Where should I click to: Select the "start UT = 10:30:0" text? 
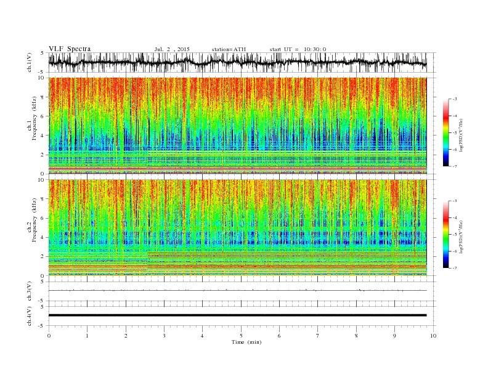298,49
